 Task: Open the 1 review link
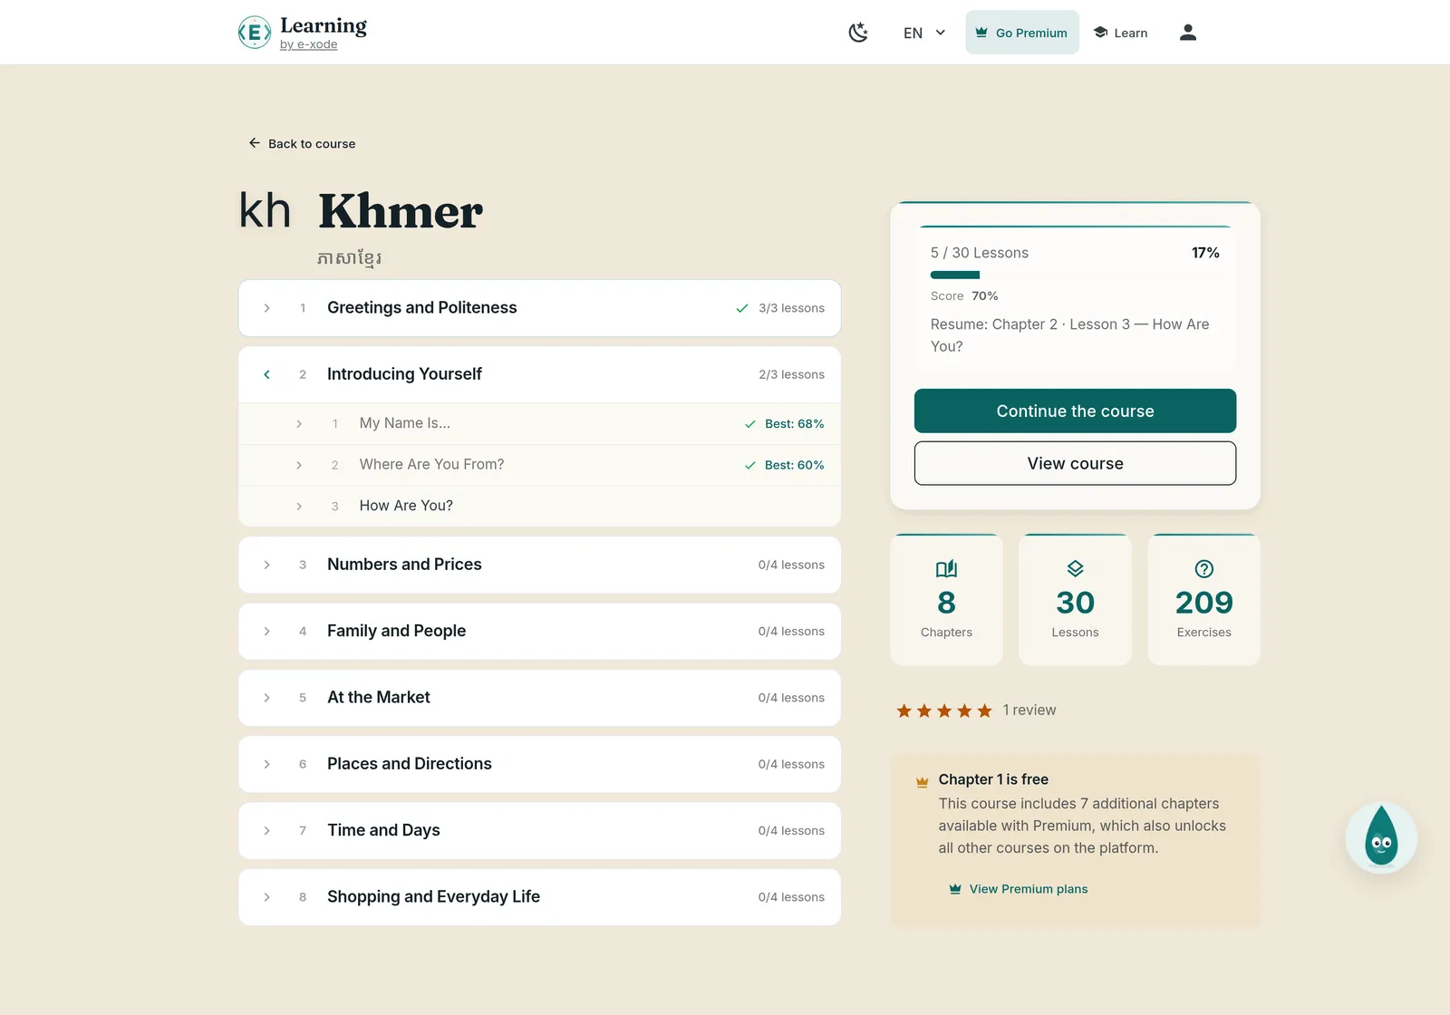click(x=1029, y=710)
